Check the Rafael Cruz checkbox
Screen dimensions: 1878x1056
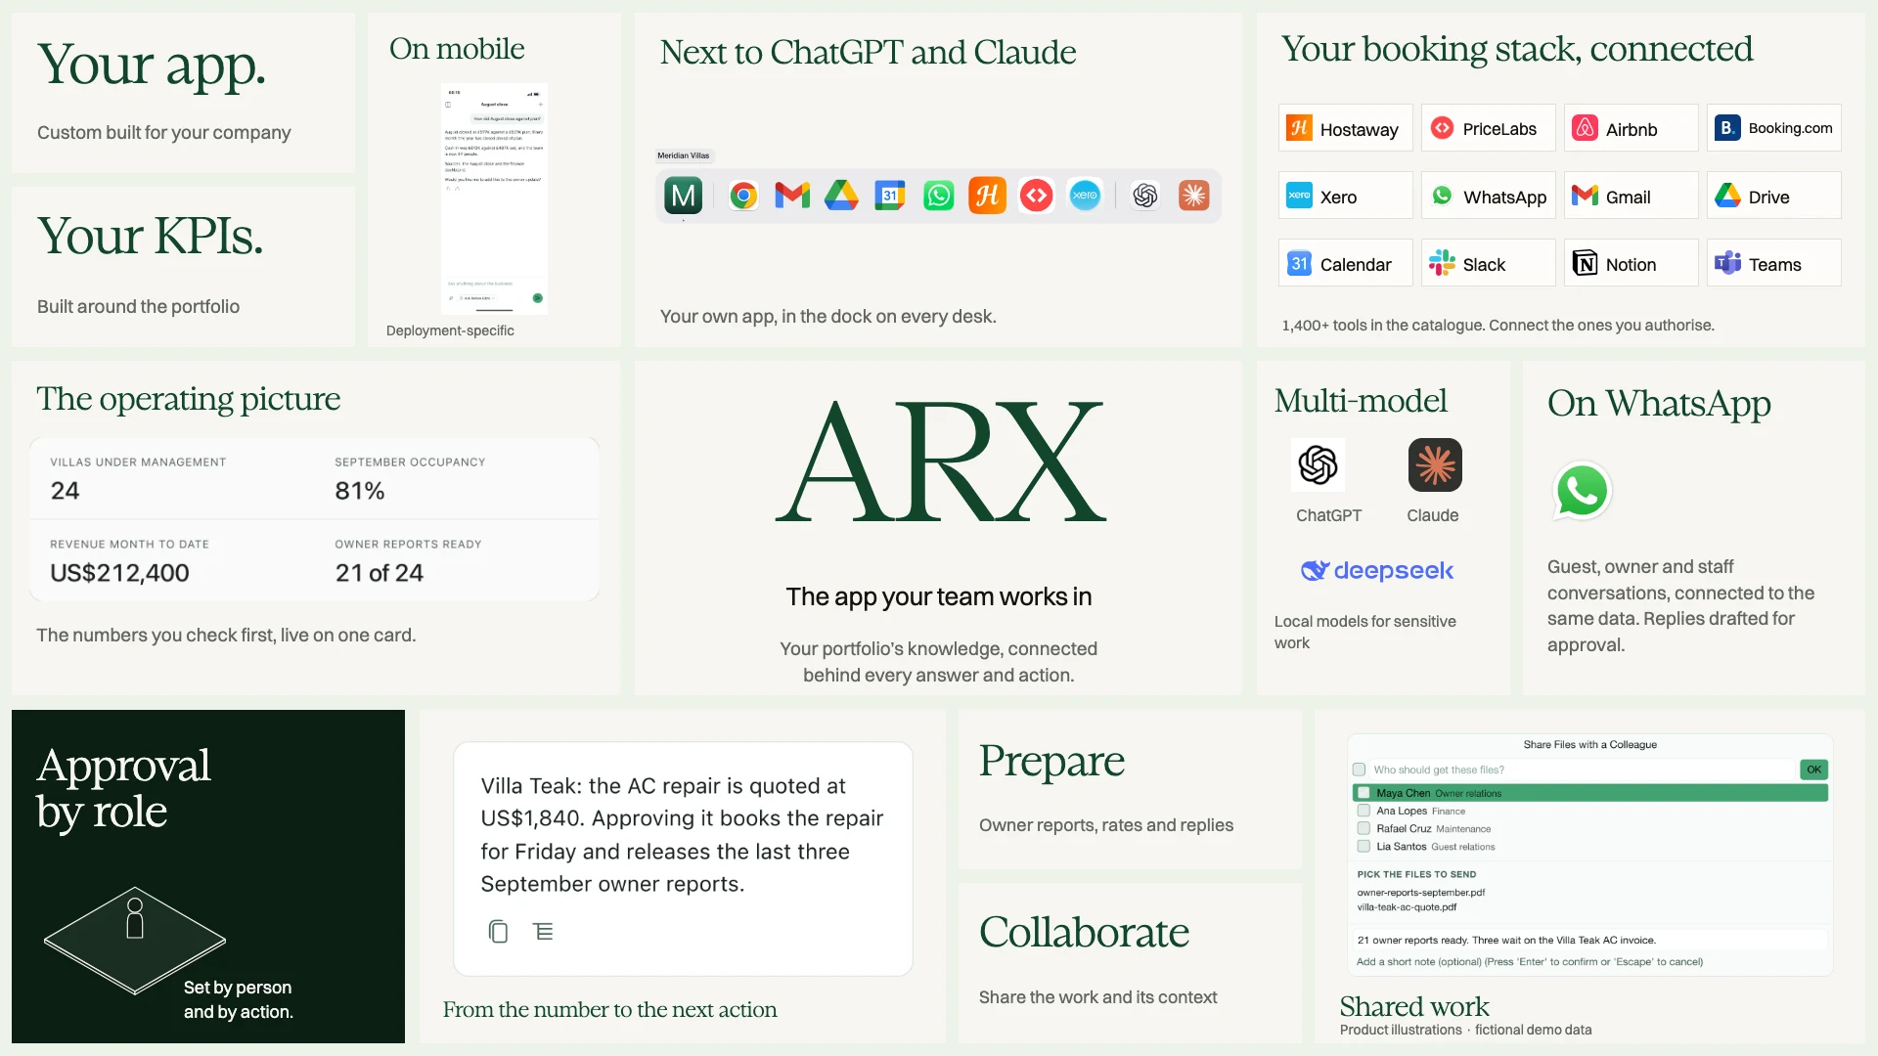pos(1364,828)
